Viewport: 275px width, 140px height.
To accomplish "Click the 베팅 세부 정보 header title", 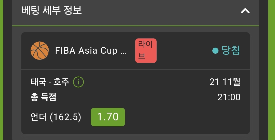I will click(51, 10).
